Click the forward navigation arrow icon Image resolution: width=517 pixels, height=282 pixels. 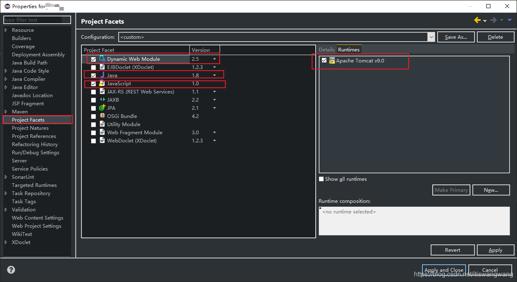(x=493, y=20)
